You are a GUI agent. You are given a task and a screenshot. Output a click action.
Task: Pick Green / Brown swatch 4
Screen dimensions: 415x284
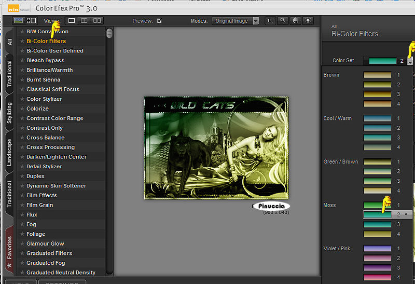coord(378,191)
